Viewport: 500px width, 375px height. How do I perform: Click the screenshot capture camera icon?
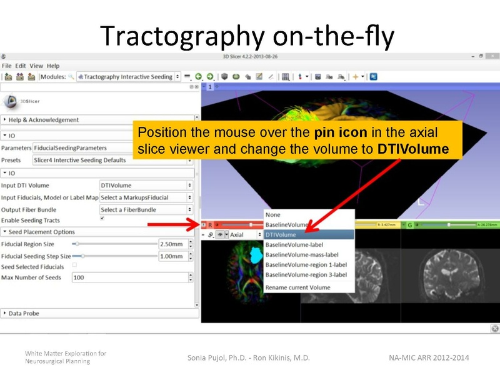(x=317, y=77)
